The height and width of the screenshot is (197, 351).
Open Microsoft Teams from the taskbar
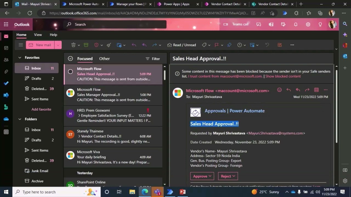tap(157, 192)
